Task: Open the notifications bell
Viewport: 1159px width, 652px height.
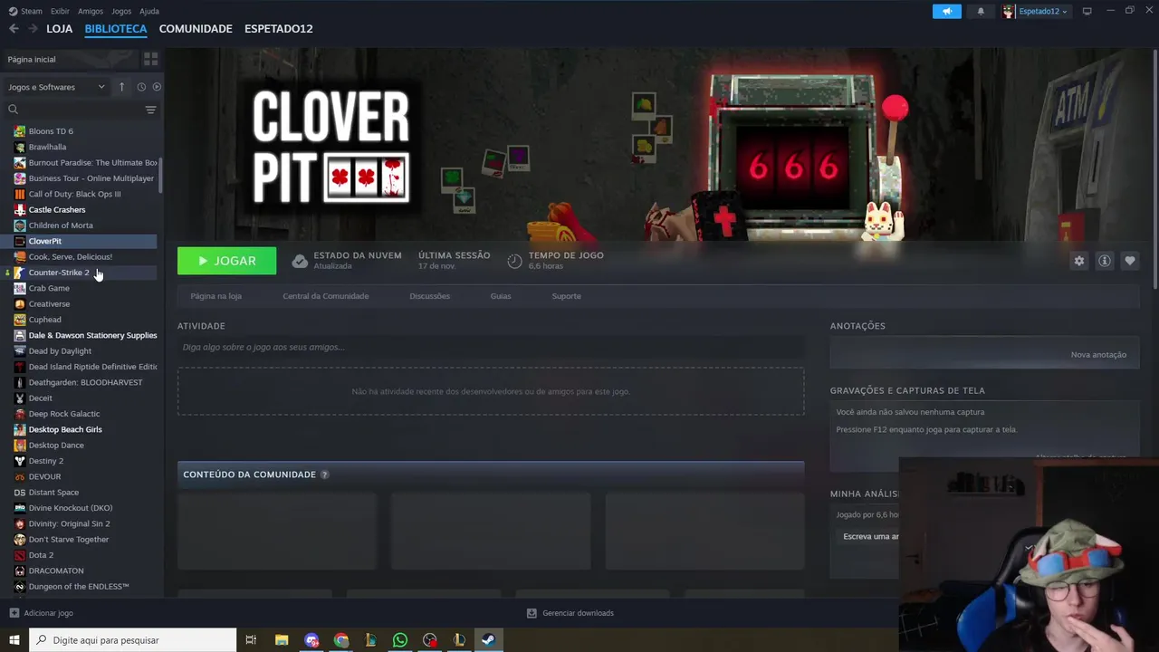Action: click(x=981, y=11)
